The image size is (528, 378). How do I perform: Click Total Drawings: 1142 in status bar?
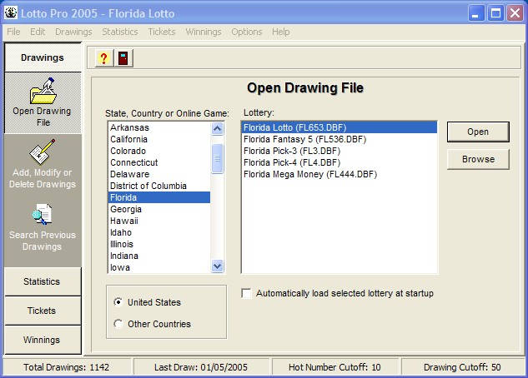point(67,367)
